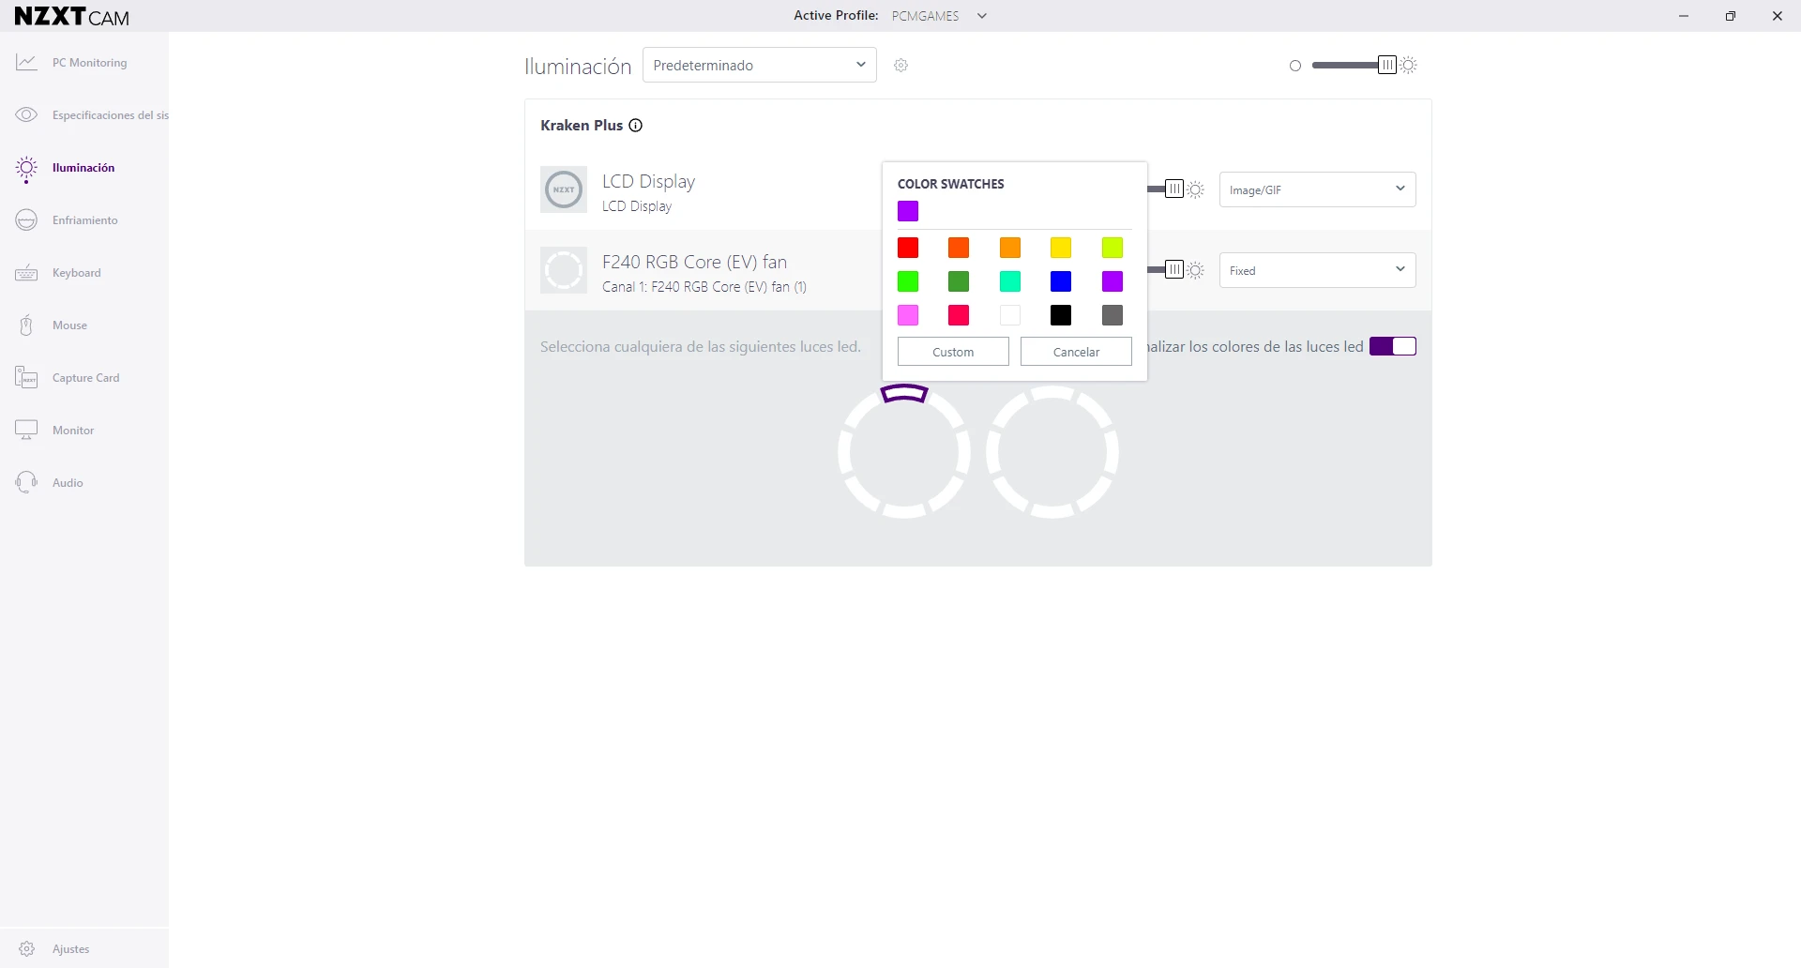Pick the dark green color swatch
The image size is (1801, 968).
pyautogui.click(x=959, y=281)
